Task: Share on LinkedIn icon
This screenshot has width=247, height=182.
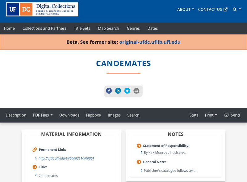Action: pyautogui.click(x=118, y=91)
